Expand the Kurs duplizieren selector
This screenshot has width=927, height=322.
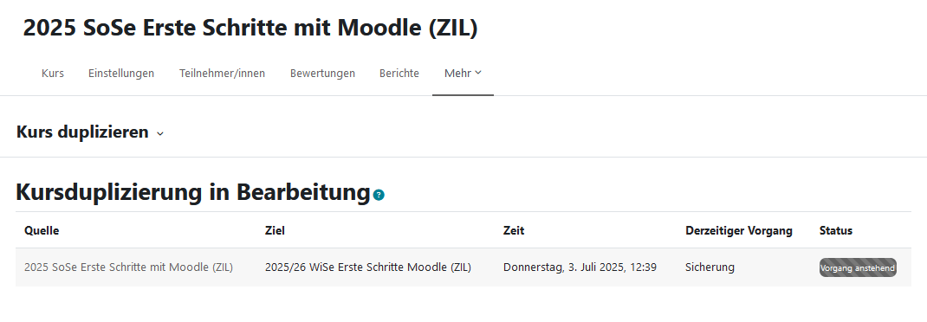(90, 132)
